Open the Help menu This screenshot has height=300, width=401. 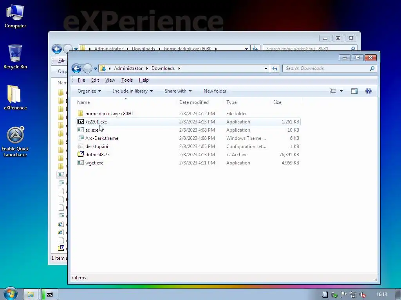(144, 80)
